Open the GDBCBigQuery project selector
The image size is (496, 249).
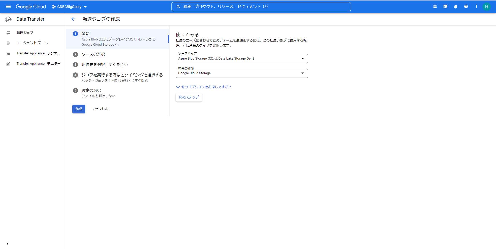[69, 7]
